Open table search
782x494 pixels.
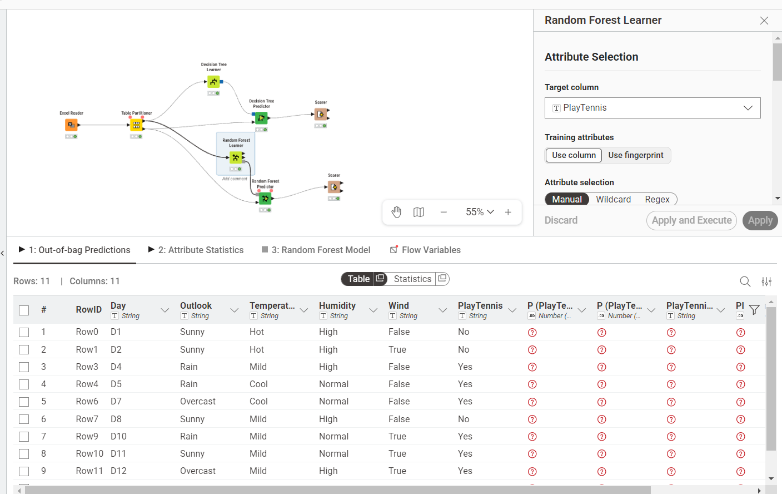[x=745, y=281]
